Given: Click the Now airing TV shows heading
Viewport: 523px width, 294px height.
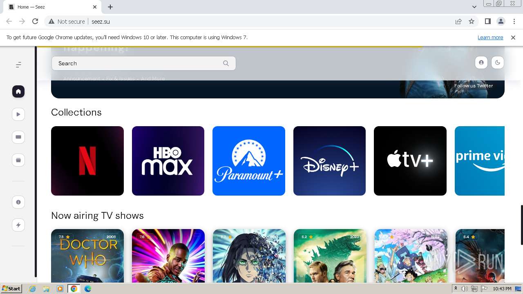Looking at the screenshot, I should click(97, 216).
